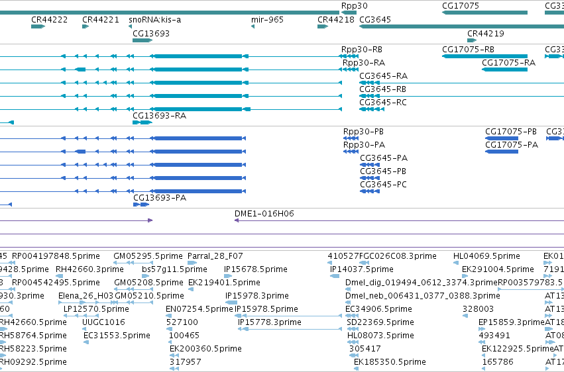Click the IP15678.5prime EST
The width and height of the screenshot is (564, 372).
(228, 276)
